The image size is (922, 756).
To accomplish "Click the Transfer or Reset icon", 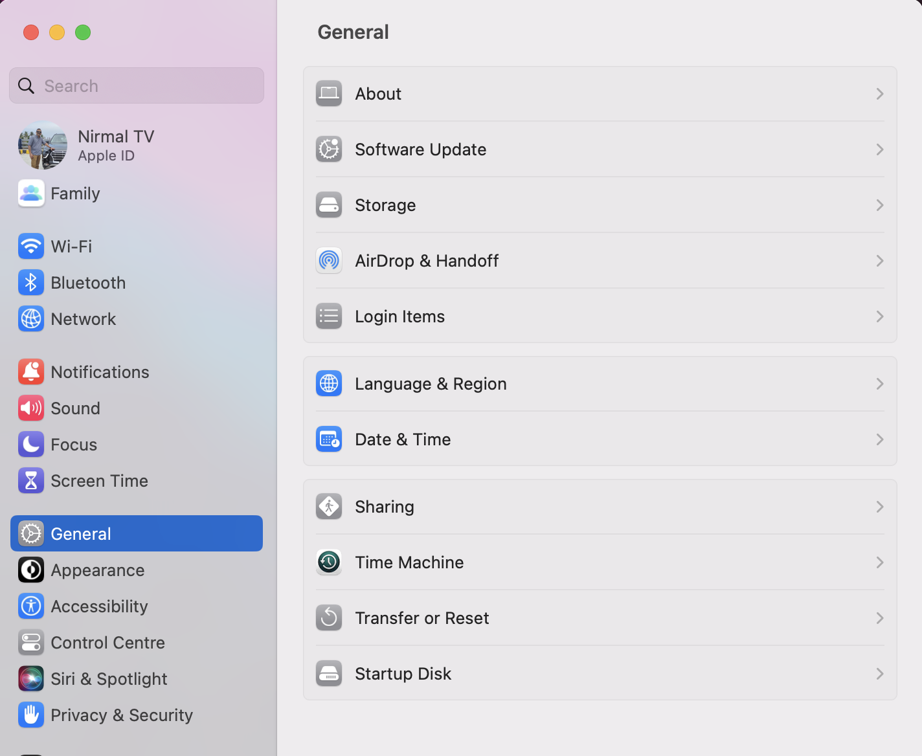I will click(329, 618).
